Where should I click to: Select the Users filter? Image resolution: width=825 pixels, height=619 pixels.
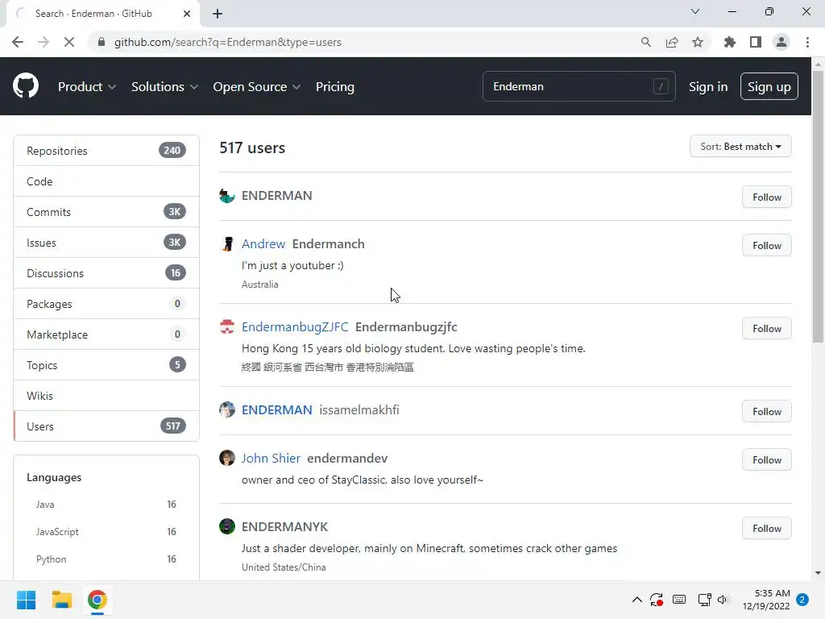106,426
